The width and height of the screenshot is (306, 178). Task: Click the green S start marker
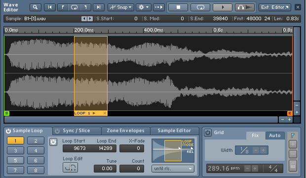coord(6,113)
